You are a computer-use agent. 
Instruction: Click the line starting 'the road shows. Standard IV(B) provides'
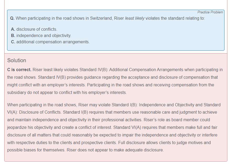click(x=113, y=77)
